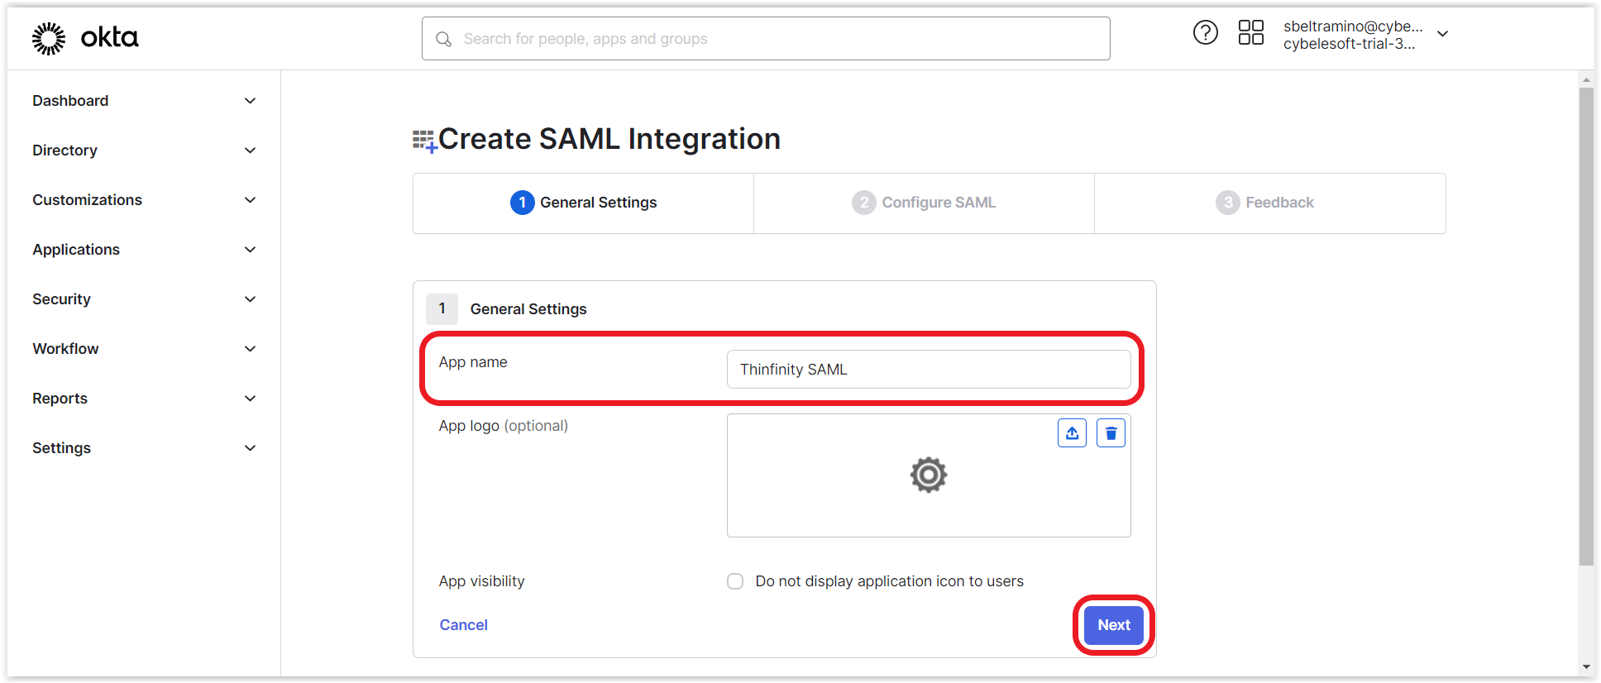Focus the people, apps and groups search box

766,39
